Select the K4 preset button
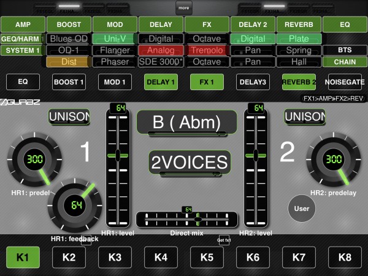The height and width of the screenshot is (276, 368). 161,257
